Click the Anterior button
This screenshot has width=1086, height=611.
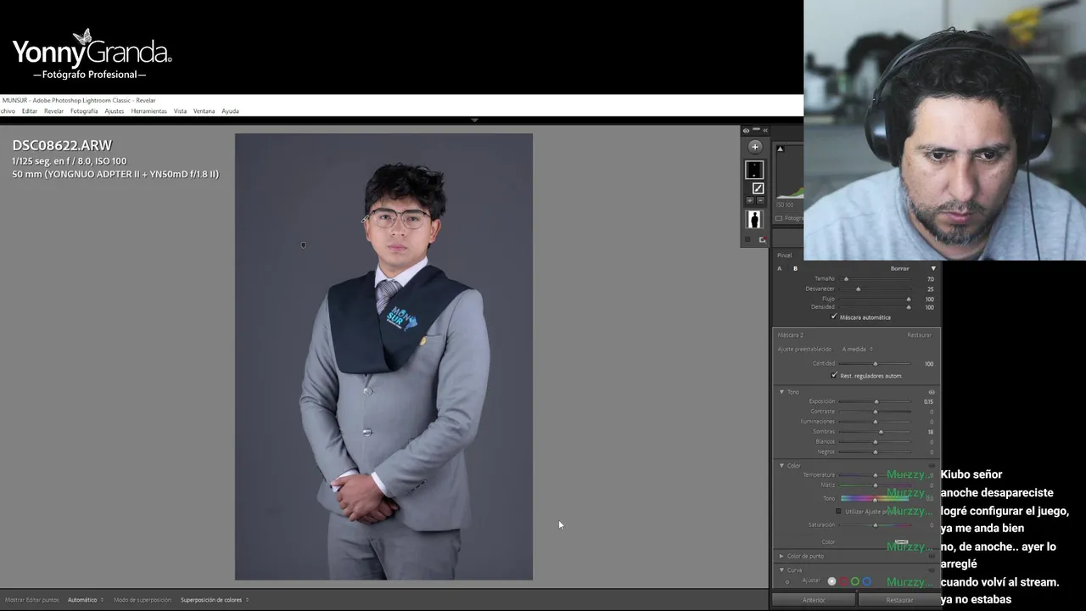click(x=814, y=600)
